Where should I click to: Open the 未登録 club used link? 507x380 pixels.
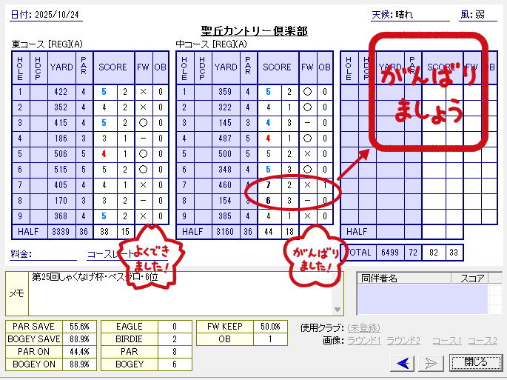click(364, 327)
